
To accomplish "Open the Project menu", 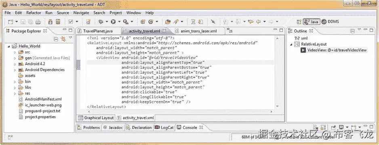I will pyautogui.click(x=116, y=13).
